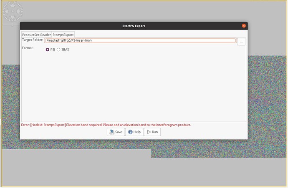
Task: Switch to the ProductSet-Reader tab
Action: click(x=36, y=35)
